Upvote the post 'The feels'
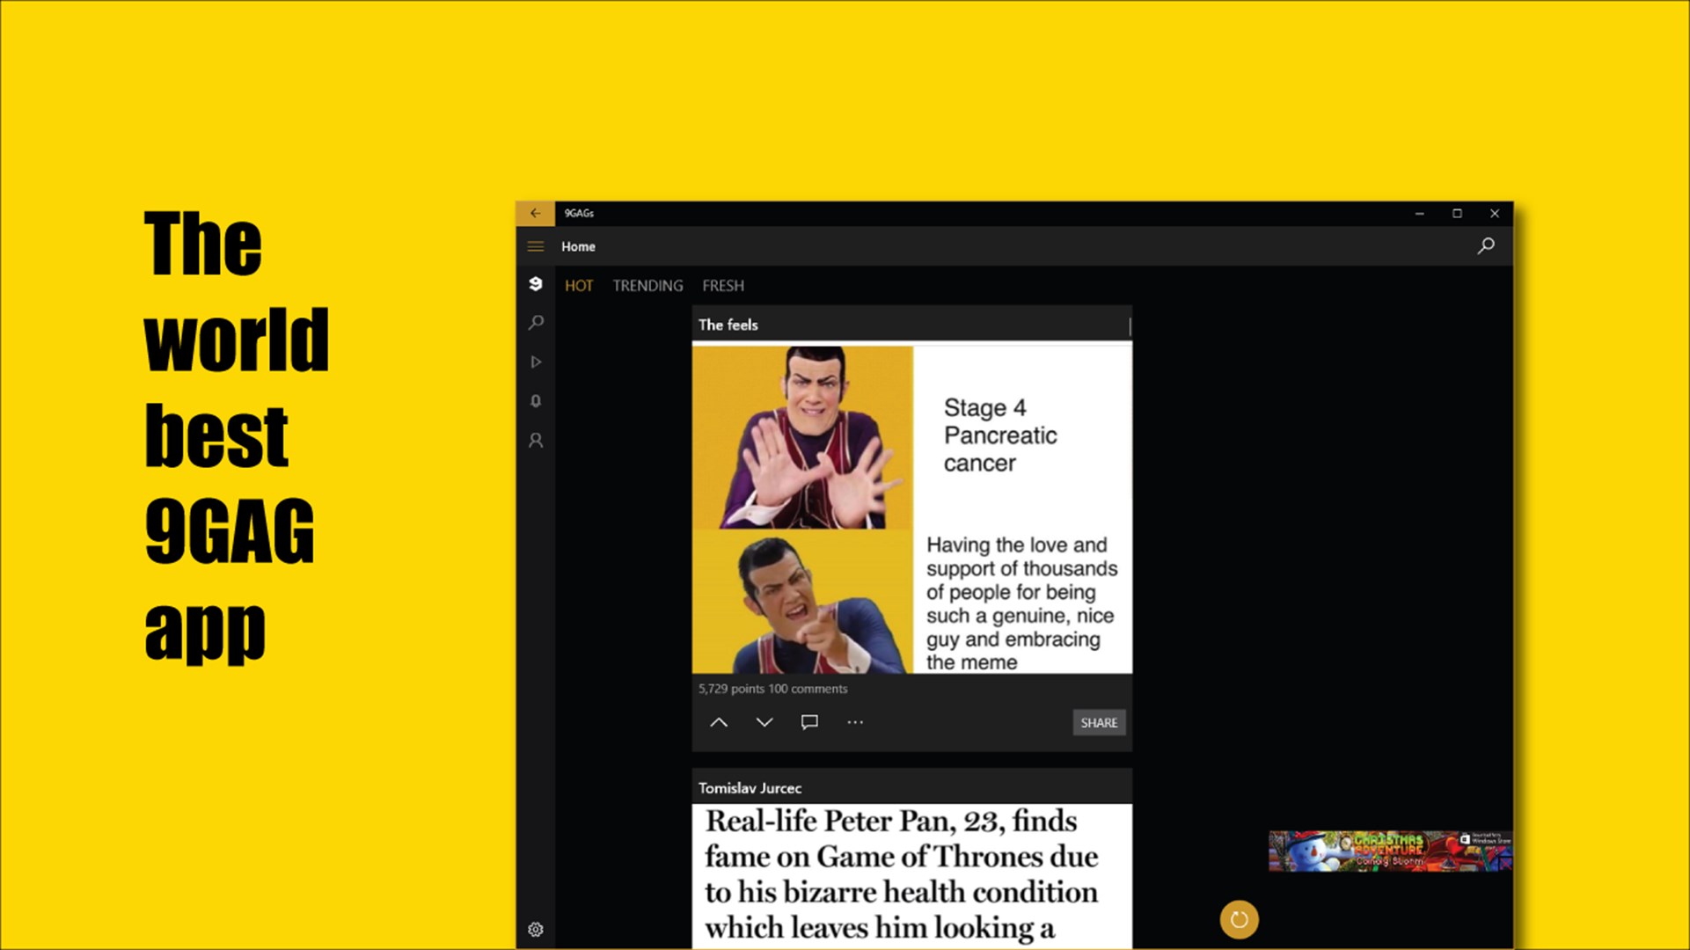This screenshot has height=950, width=1690. [x=719, y=722]
